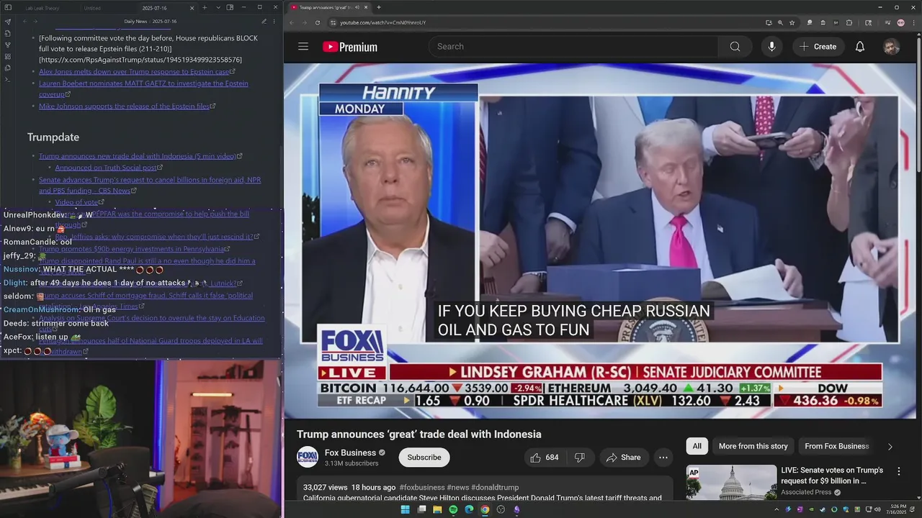The height and width of the screenshot is (518, 922).
Task: Open the Lauren Boebert nominates MATT GAETZ link
Action: [143, 88]
